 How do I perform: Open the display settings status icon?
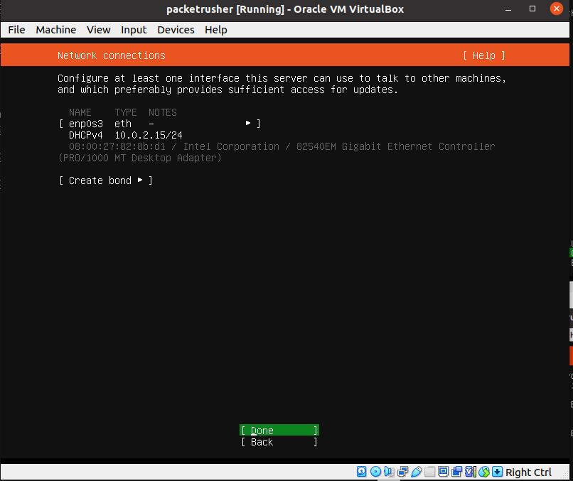click(443, 472)
